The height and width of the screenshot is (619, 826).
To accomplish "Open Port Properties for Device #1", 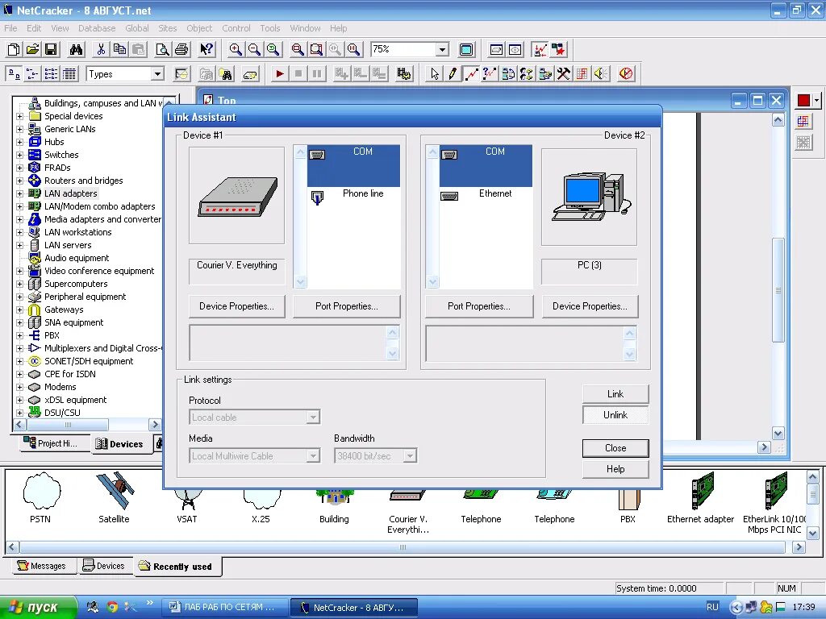I will click(347, 306).
